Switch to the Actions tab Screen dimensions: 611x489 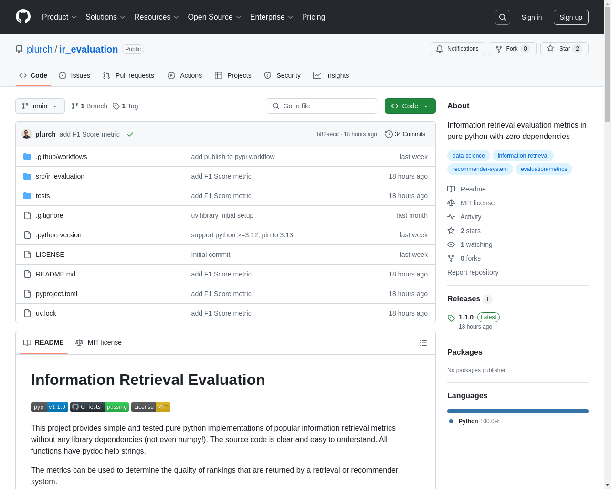[x=185, y=75]
